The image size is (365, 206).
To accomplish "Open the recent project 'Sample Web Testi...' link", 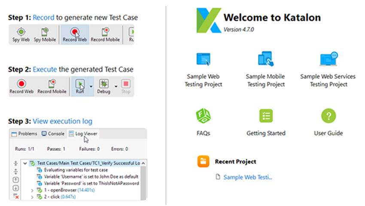I will point(248,177).
